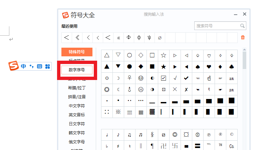Image resolution: width=267 pixels, height=150 pixels.
Task: Choose the 拼音/注音 category
Action: [x=77, y=97]
